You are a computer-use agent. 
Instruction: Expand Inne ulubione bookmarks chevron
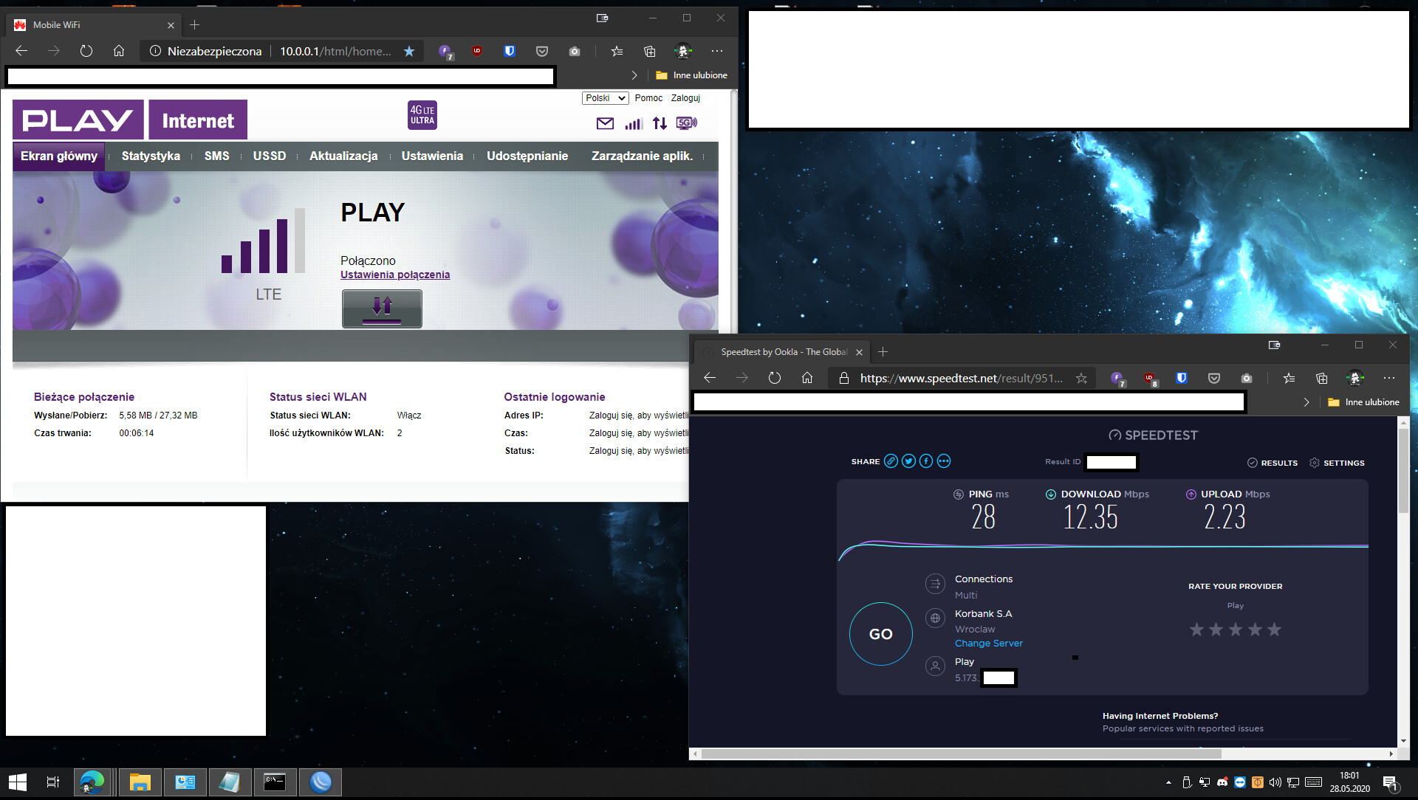pyautogui.click(x=634, y=75)
